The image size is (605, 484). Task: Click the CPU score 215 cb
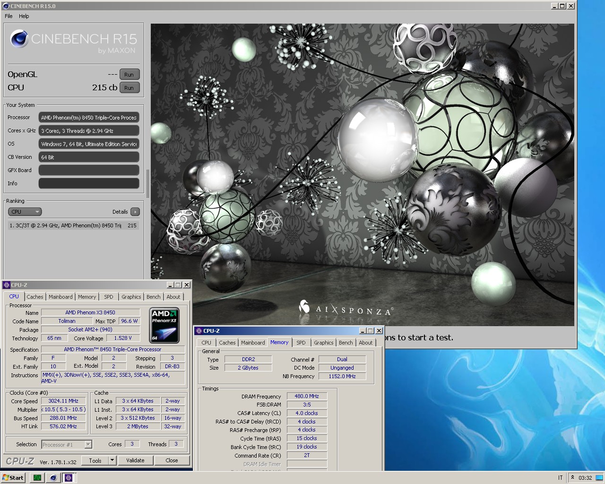[104, 87]
